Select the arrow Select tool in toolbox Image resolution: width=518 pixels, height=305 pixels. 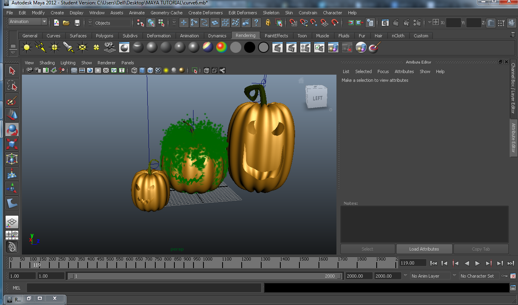(x=12, y=71)
